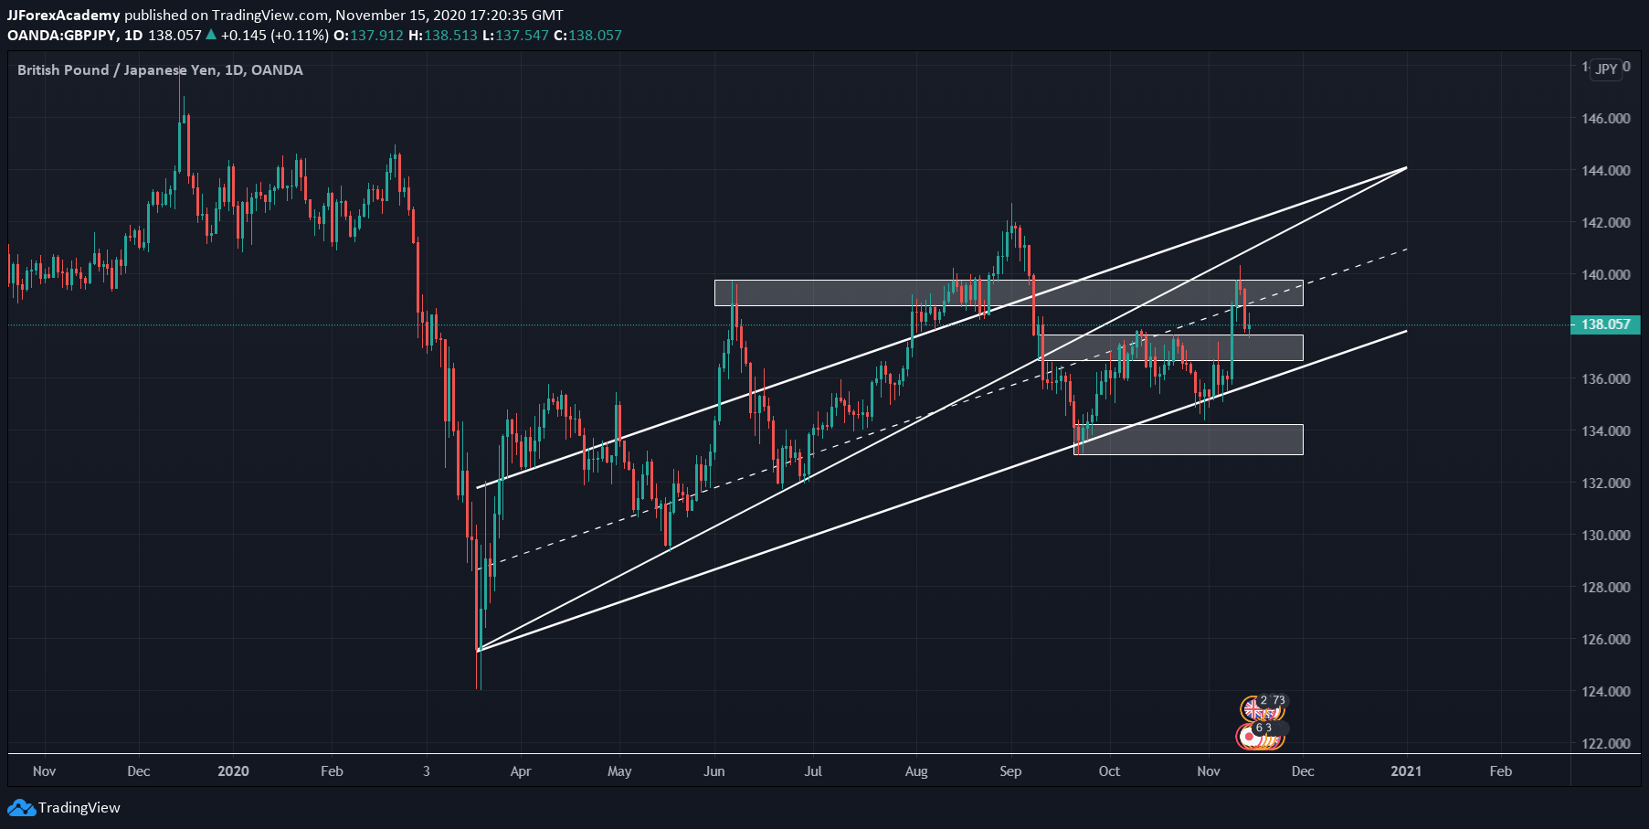Open the British flag economic event icon

click(1252, 708)
